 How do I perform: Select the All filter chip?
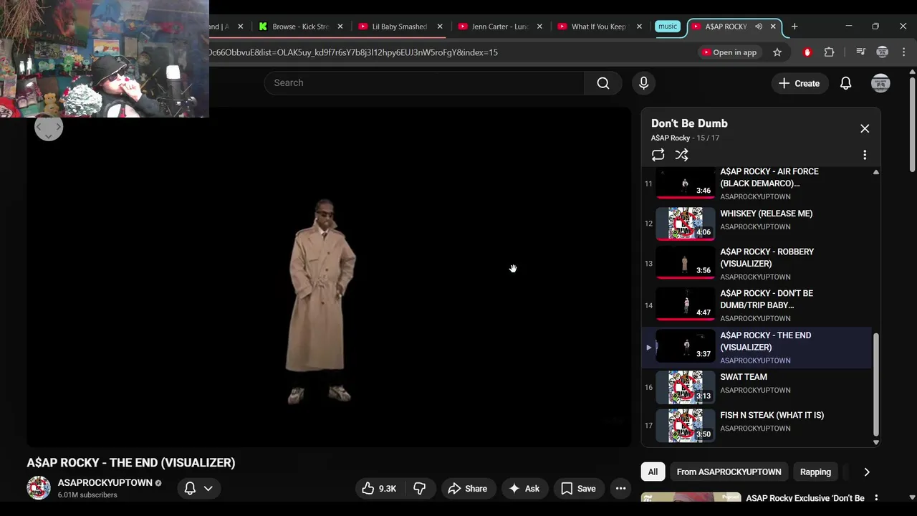(x=653, y=472)
